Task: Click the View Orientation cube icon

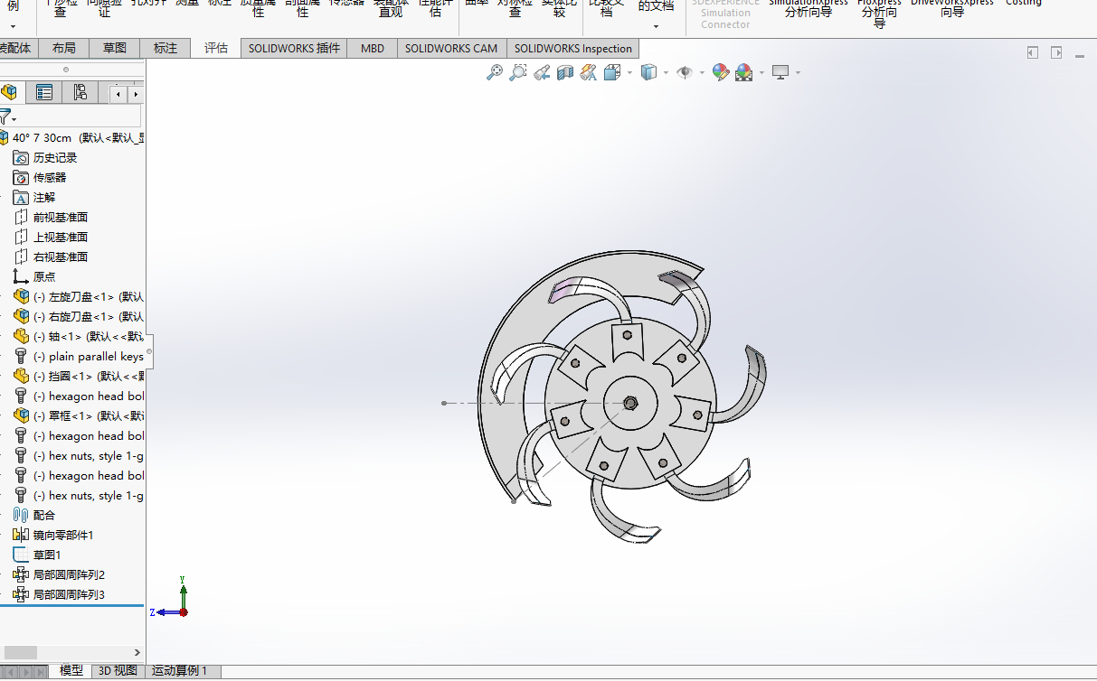Action: tap(612, 72)
